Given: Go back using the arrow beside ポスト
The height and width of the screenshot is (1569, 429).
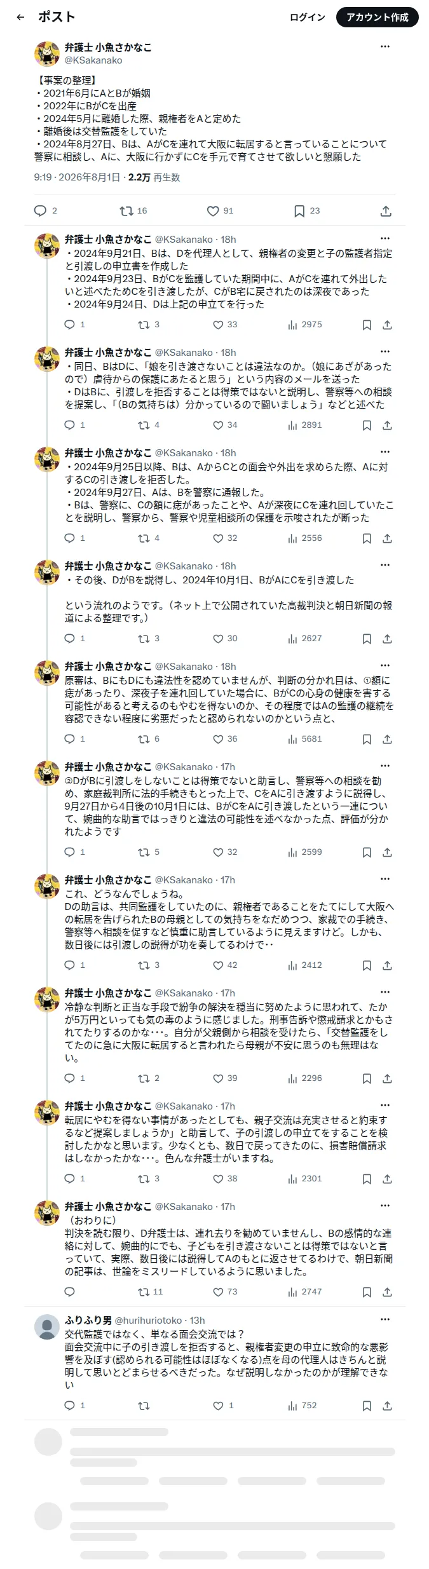Looking at the screenshot, I should (x=20, y=17).
